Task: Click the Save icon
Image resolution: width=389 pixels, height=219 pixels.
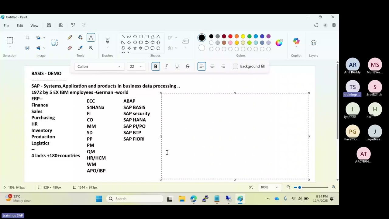Action: [49, 25]
